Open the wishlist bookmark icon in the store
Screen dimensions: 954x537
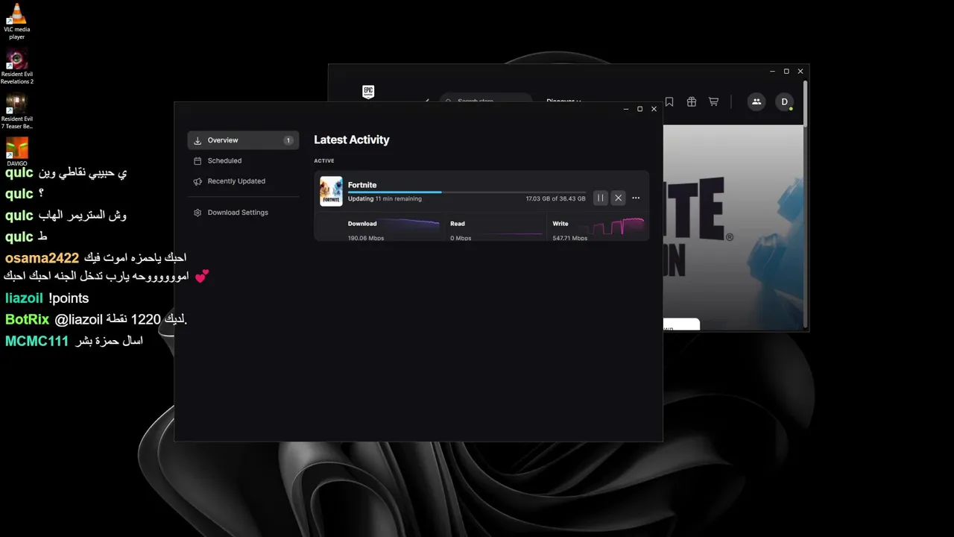[x=669, y=102]
